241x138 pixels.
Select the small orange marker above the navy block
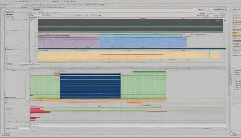56,74
